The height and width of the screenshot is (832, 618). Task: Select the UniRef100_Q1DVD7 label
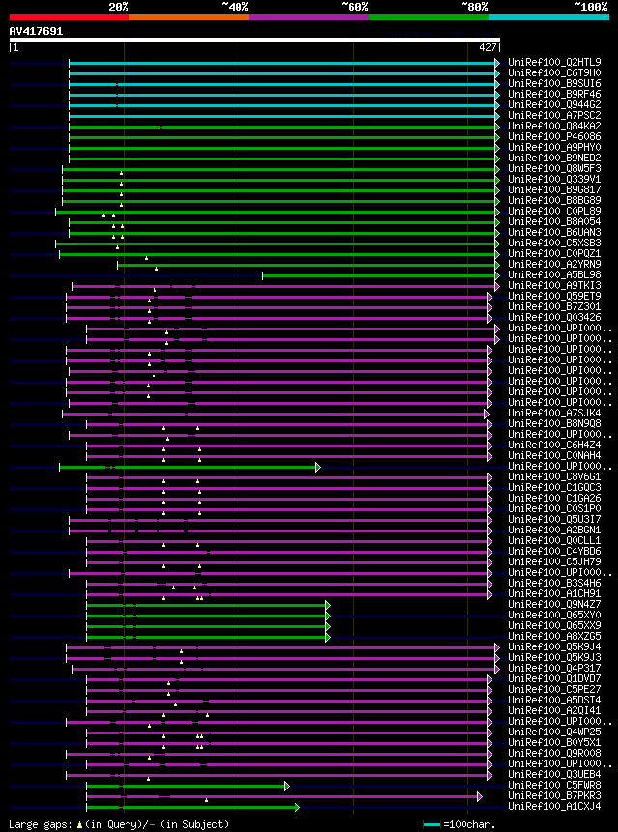554,678
